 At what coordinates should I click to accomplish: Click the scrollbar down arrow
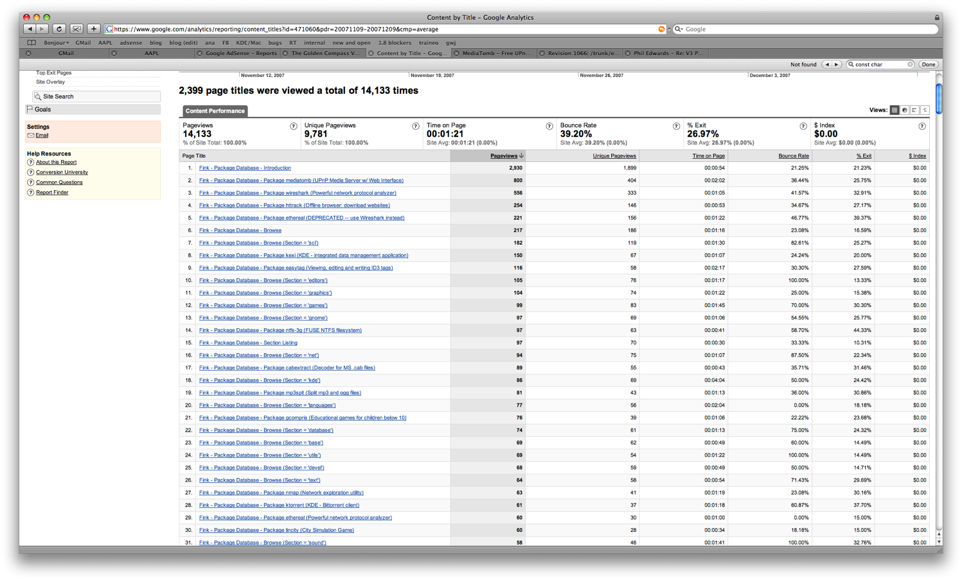[x=939, y=541]
